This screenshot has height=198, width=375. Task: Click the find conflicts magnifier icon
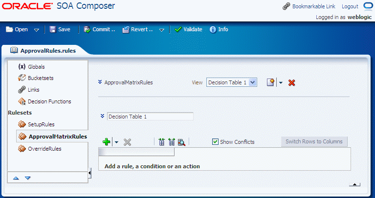[181, 142]
